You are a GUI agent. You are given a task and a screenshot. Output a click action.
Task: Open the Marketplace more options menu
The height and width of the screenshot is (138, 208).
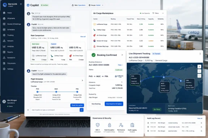163,13
